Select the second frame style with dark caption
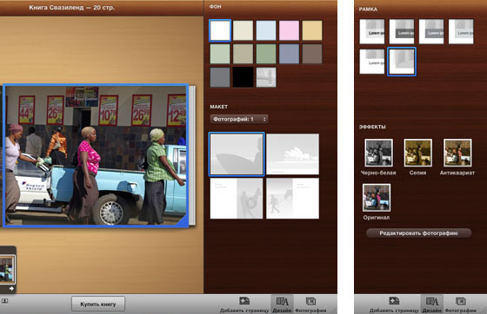The width and height of the screenshot is (487, 314). point(402,31)
